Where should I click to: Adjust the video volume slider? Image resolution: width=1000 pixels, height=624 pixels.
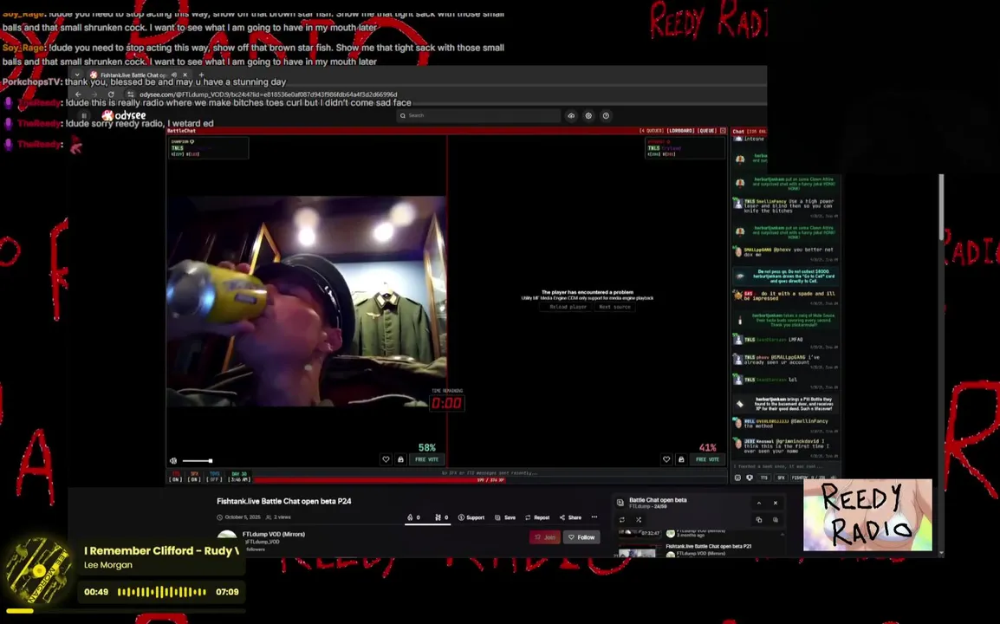(197, 461)
